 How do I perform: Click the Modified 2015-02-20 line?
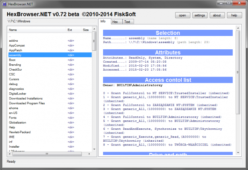click(135, 66)
